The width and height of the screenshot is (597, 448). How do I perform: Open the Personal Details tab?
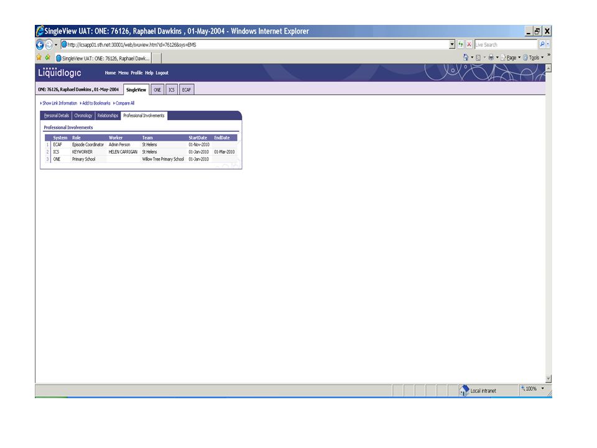(x=57, y=116)
